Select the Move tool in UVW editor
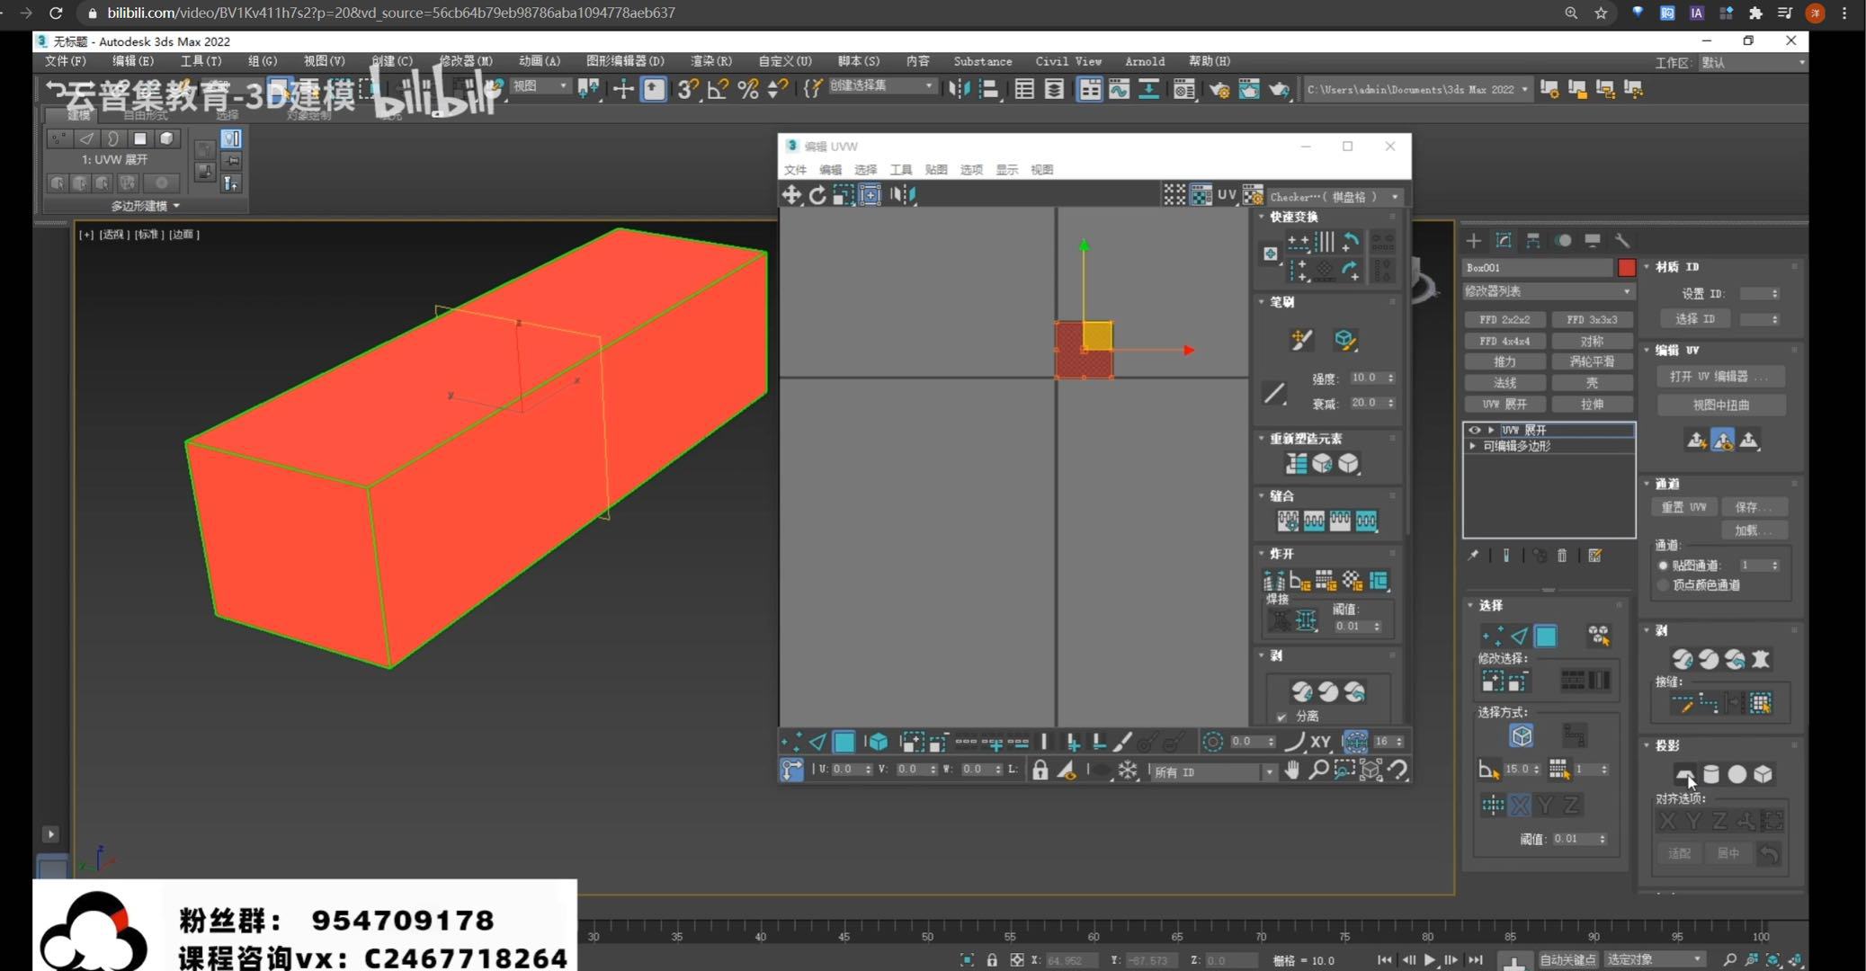 (791, 194)
